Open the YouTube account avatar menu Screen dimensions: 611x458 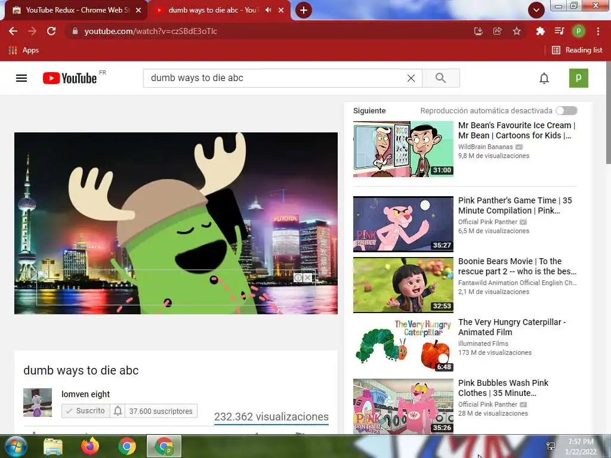coord(578,78)
